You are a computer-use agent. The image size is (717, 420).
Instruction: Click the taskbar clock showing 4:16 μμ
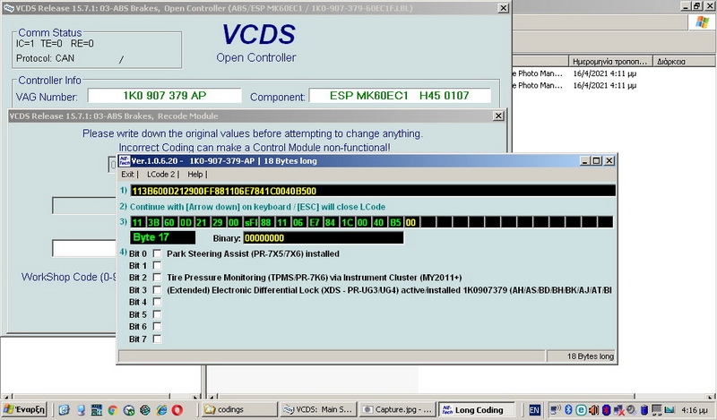[x=695, y=410]
